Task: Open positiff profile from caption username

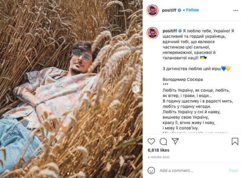Action: [170, 31]
